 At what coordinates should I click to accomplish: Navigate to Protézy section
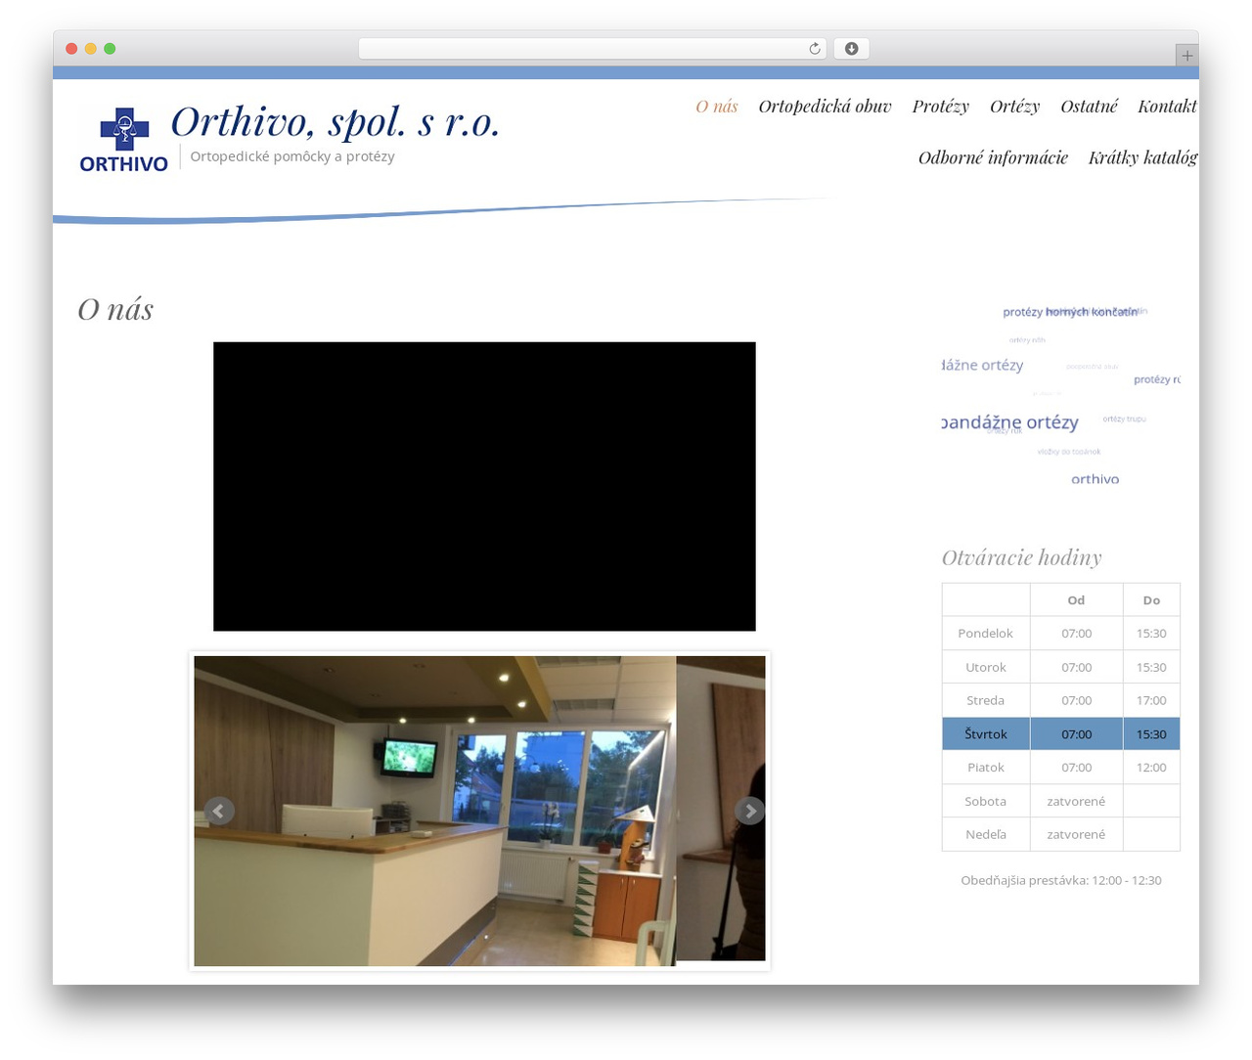click(940, 107)
